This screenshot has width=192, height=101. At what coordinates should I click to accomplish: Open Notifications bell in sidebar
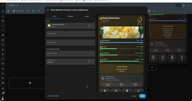tap(3, 93)
